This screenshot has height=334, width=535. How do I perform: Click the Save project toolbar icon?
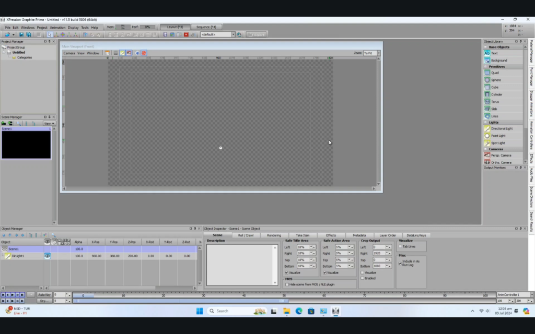21,34
